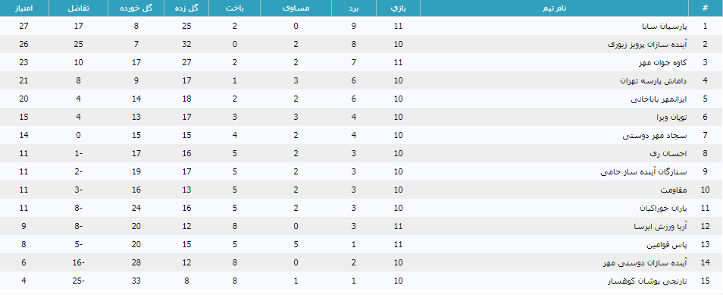
Task: Click the امتیاز column header
Action: point(24,8)
